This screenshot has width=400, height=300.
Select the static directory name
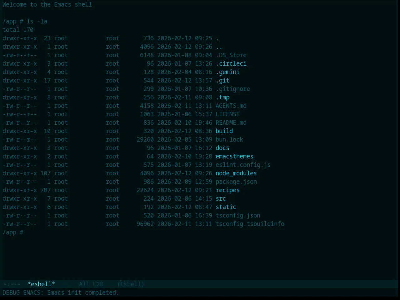[x=226, y=207]
